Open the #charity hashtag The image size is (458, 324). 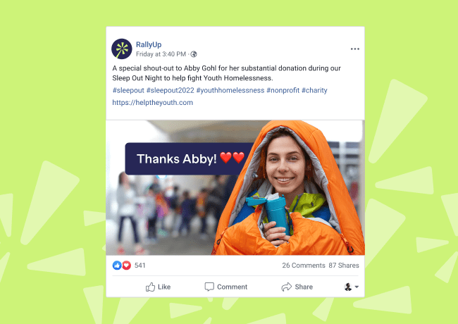[x=314, y=90]
